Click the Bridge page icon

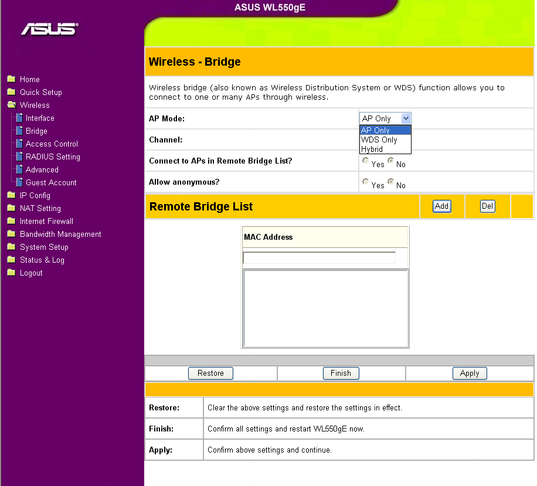point(19,131)
